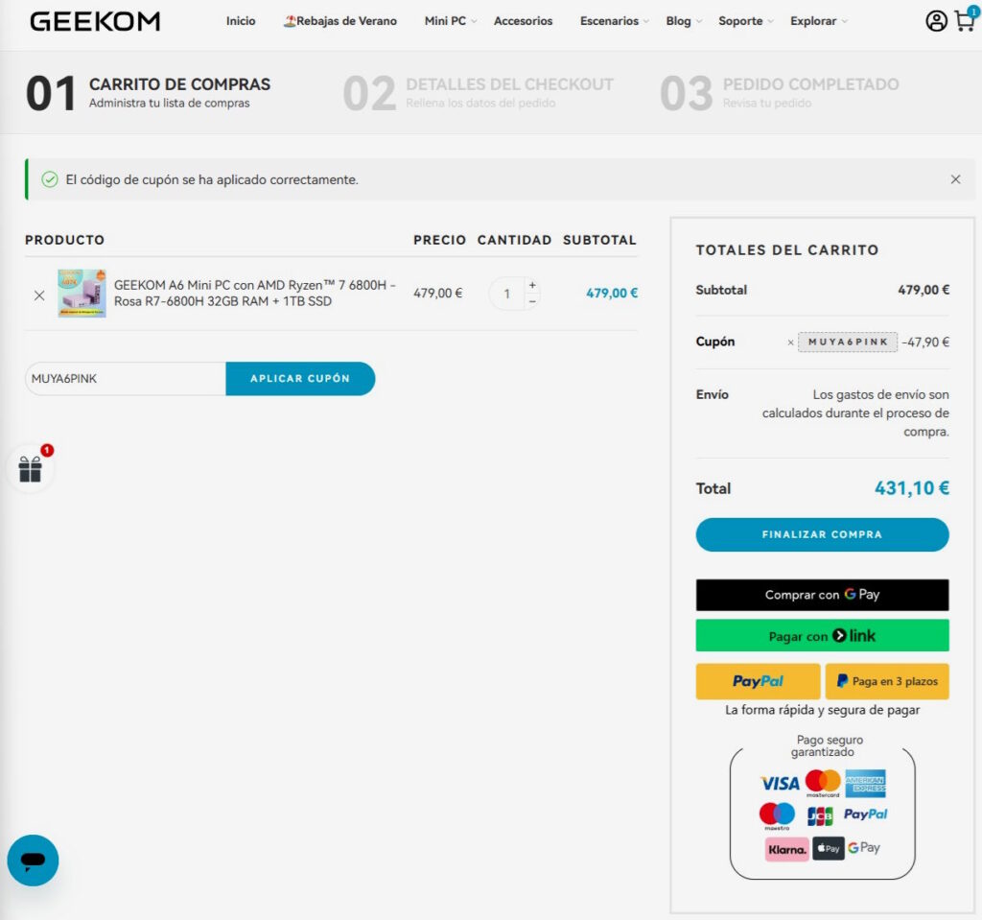Screen dimensions: 982x920
Task: Click the coupon code input field
Action: point(125,379)
